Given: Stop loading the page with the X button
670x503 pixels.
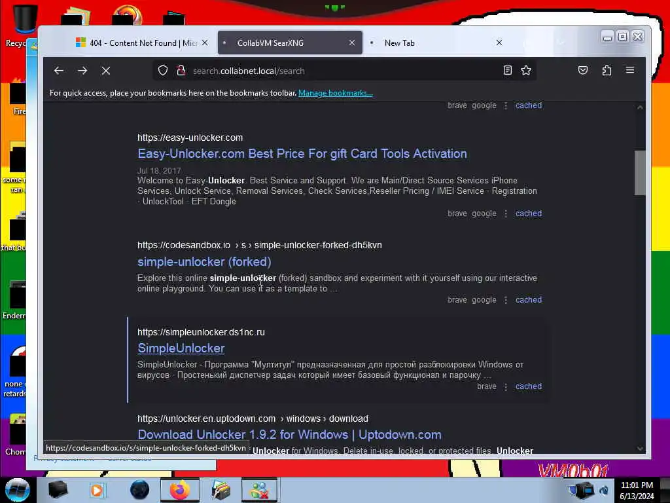Looking at the screenshot, I should click(x=106, y=71).
